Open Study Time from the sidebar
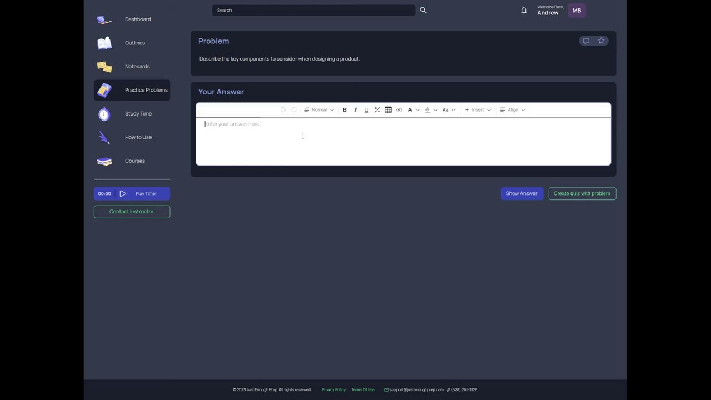This screenshot has height=400, width=711. coord(132,114)
